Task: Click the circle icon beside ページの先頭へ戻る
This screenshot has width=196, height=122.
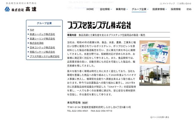Action: (x=151, y=117)
